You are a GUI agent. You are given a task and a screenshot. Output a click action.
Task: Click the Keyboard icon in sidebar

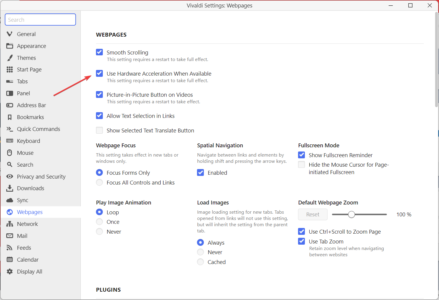click(x=10, y=141)
